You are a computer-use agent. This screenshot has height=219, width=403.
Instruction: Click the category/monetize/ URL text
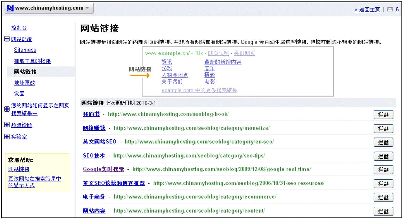(192, 128)
